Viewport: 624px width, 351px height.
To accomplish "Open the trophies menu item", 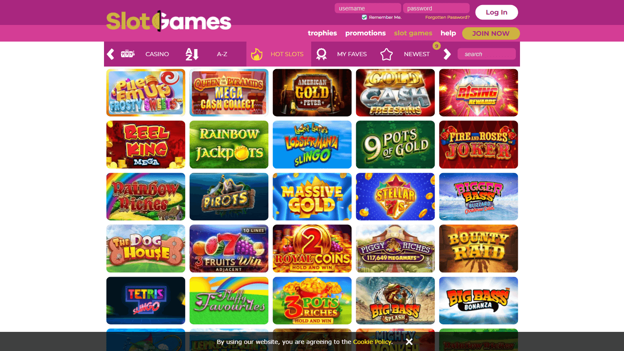I will tap(322, 33).
